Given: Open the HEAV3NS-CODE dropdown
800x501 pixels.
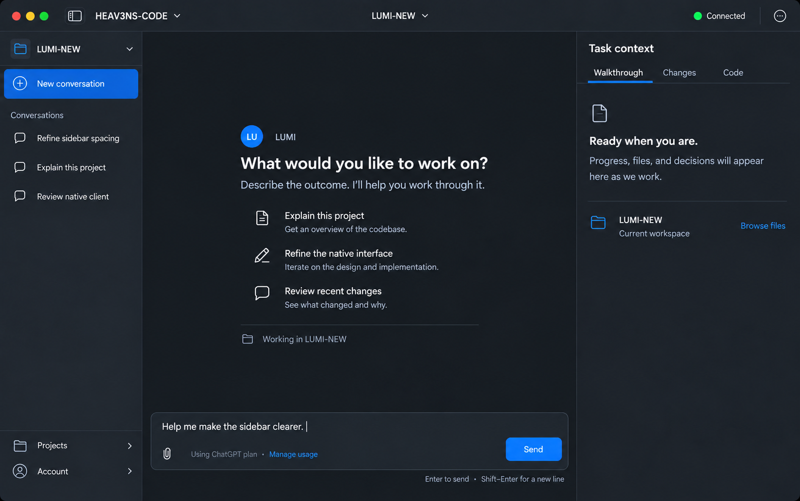Looking at the screenshot, I should [138, 16].
